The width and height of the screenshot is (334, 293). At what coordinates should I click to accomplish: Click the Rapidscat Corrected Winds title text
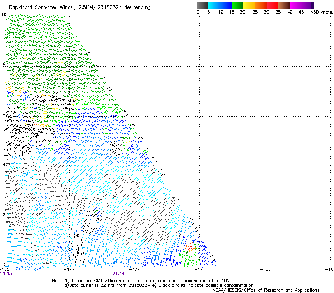pyautogui.click(x=80, y=8)
